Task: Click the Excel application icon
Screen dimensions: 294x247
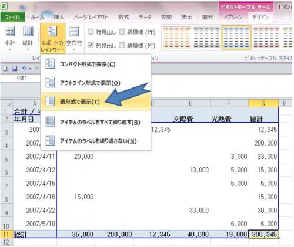Action: [x=4, y=6]
